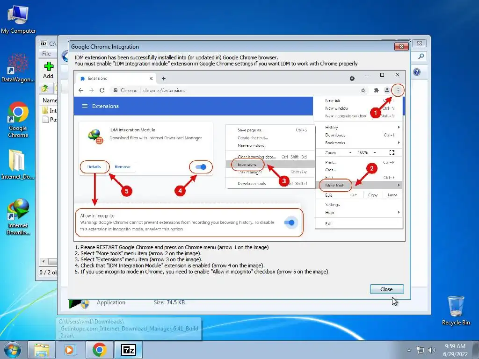Screen dimensions: 479x359
Task: Click the Add button in 7-Zip toolbar
Action: (x=48, y=70)
